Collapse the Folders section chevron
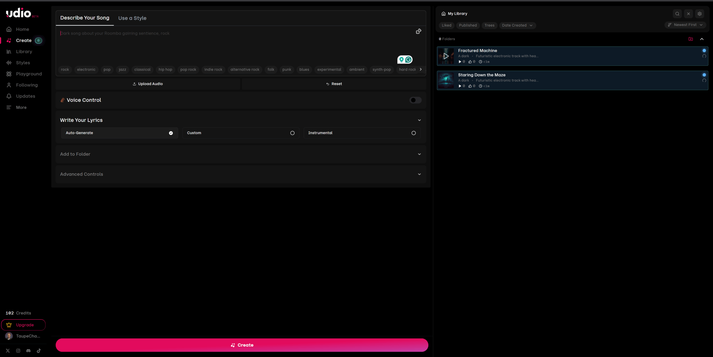This screenshot has width=713, height=357. [702, 39]
